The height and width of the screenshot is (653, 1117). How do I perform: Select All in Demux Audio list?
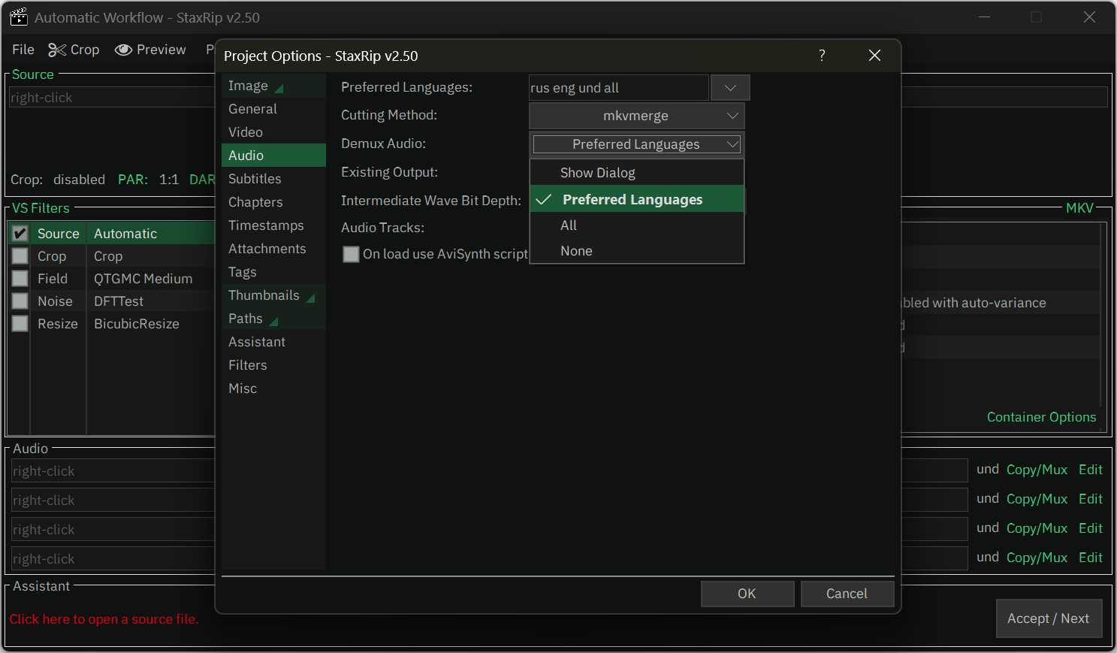point(637,225)
